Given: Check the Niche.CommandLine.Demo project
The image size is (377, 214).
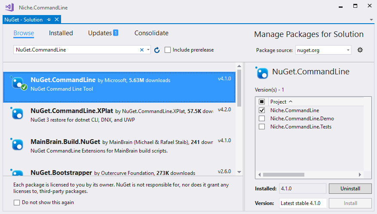Looking at the screenshot, I should point(262,119).
